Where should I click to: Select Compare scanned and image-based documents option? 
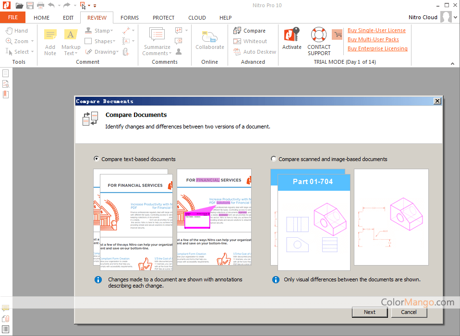coord(273,159)
